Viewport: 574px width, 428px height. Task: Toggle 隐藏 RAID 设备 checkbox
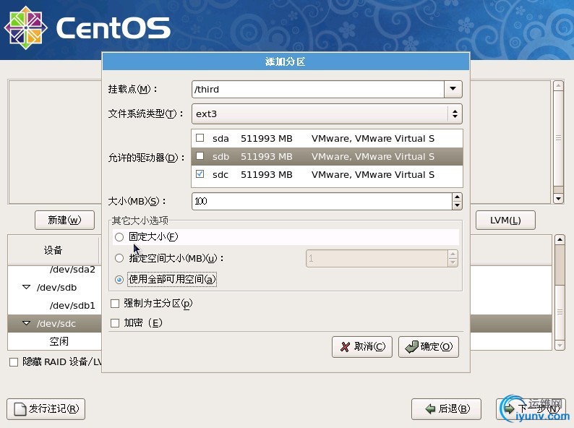pos(14,362)
